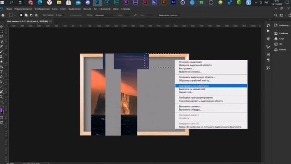The image size is (291, 164).
Task: Expand the collapsed panel dock arrows
Action: click(270, 20)
